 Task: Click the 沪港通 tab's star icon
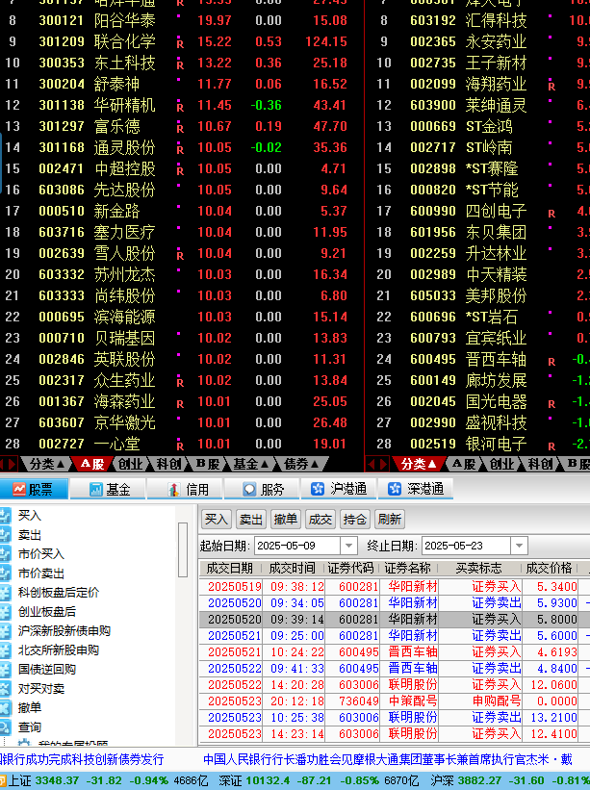pos(318,489)
